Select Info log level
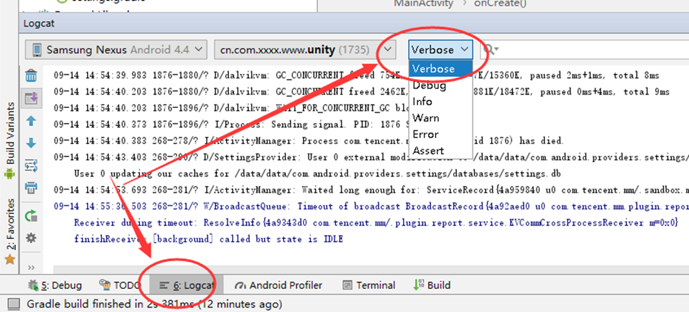689x312 pixels. (441, 102)
